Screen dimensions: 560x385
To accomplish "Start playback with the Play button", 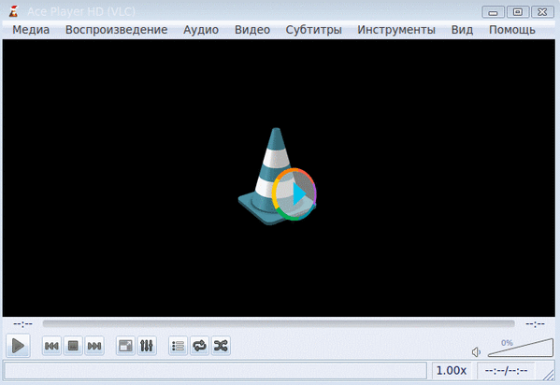I will tap(18, 346).
